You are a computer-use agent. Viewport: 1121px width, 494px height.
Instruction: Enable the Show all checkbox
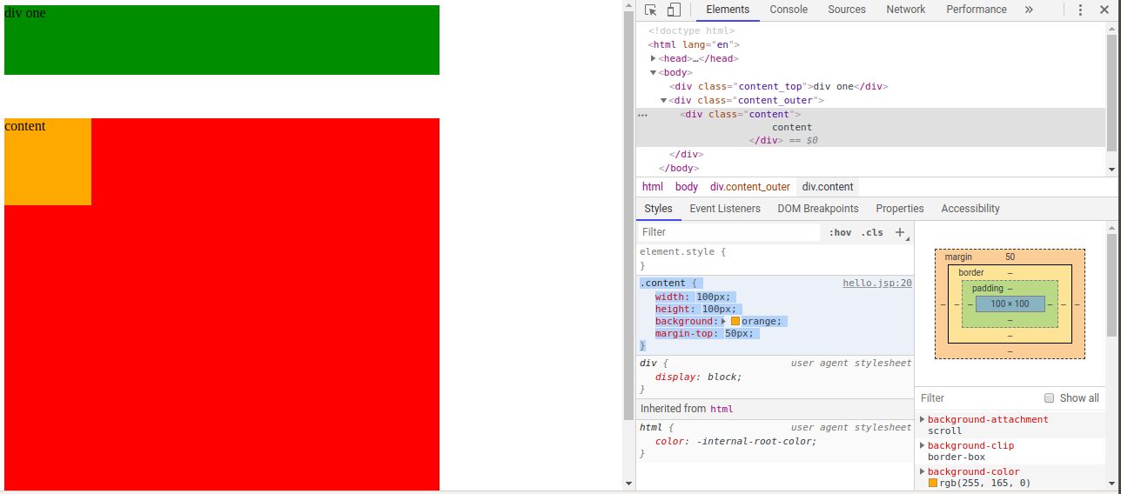[x=1050, y=397]
